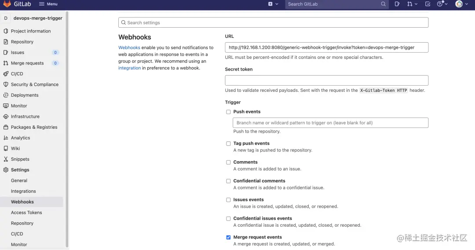This screenshot has height=250, width=475.
Task: Open the to-do list checkmark icon
Action: (x=428, y=4)
